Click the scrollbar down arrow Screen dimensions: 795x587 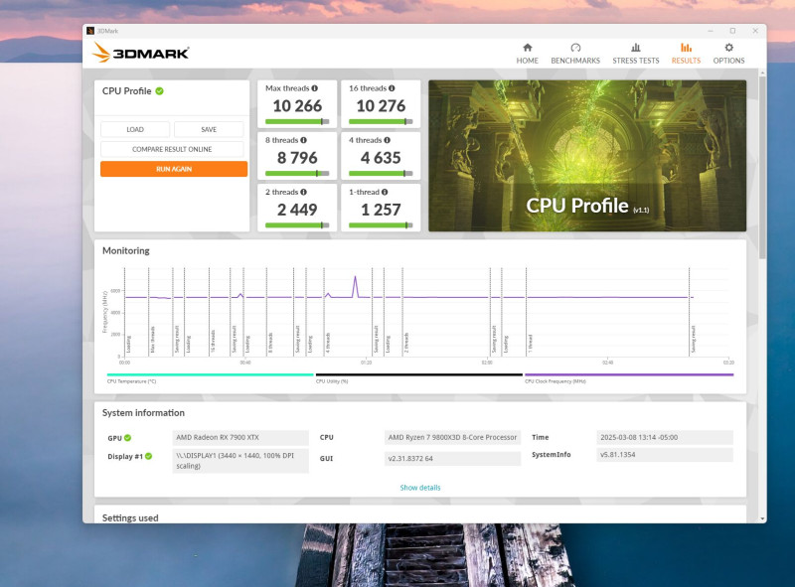[x=762, y=519]
